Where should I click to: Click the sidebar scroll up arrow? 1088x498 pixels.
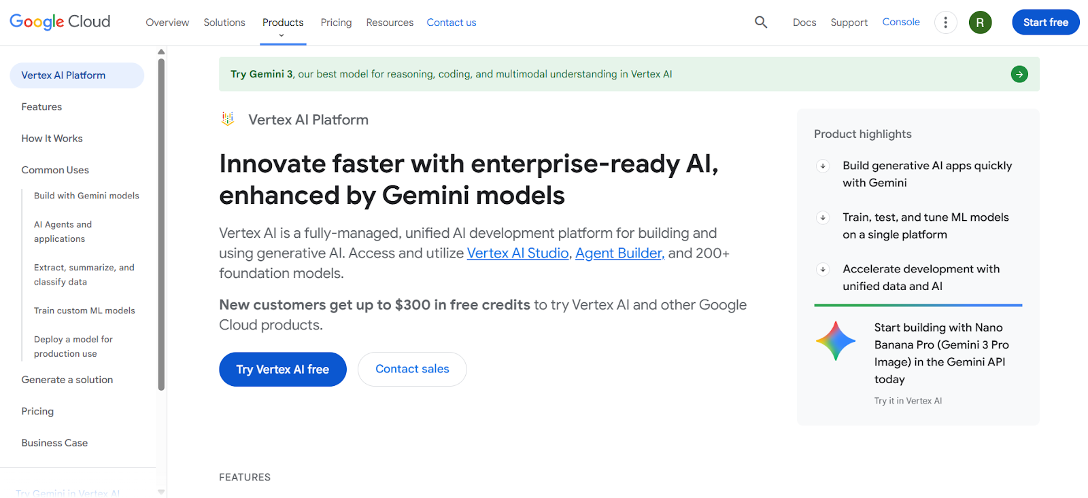pos(161,52)
